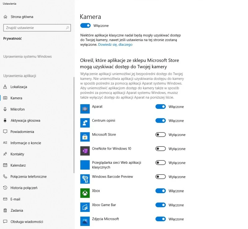Click the search magnifier in Znajdź ustawienie
The image size is (248, 229).
point(68,28)
